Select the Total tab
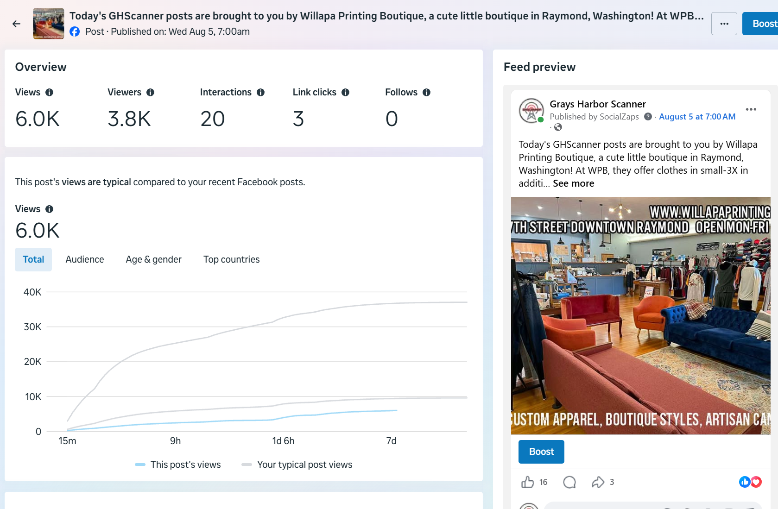The width and height of the screenshot is (778, 509). [33, 259]
